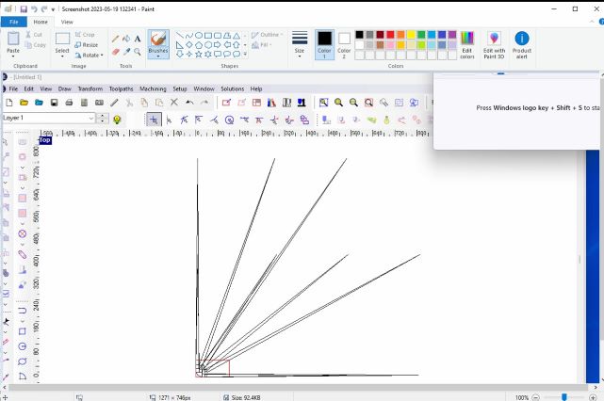The image size is (604, 401).
Task: Choose the right arrow shape
Action: point(218,45)
